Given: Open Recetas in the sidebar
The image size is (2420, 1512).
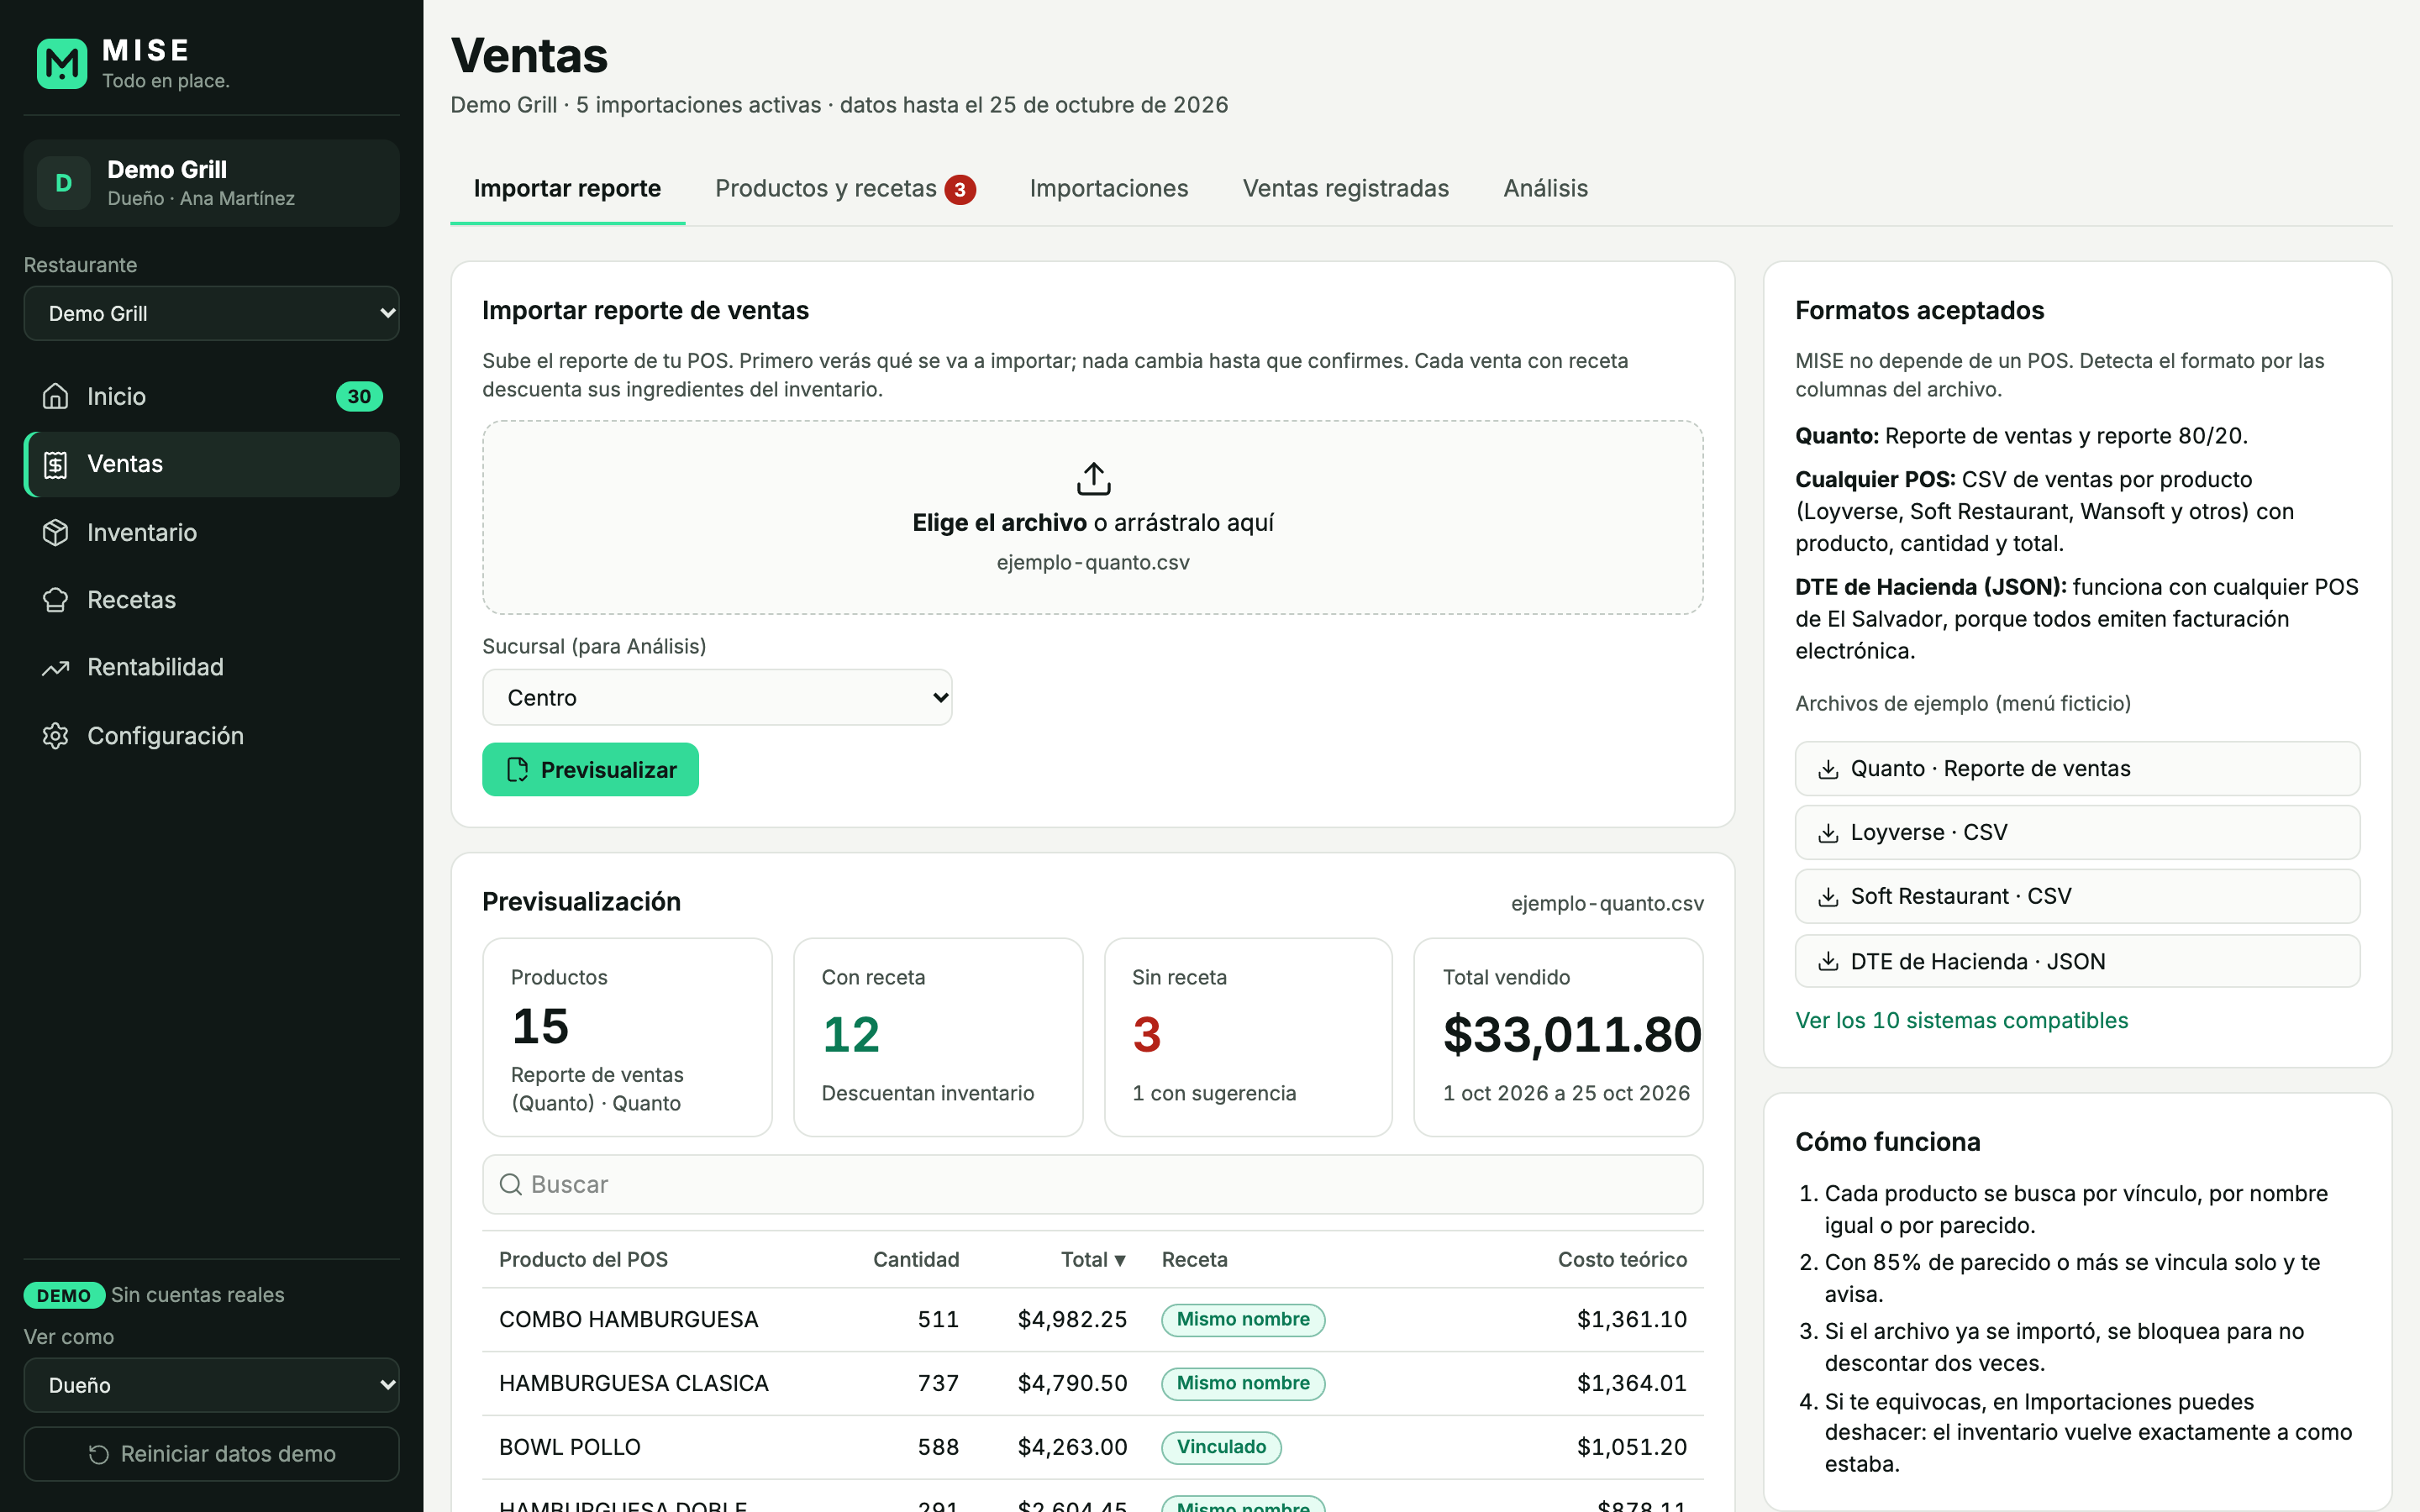Looking at the screenshot, I should [211, 600].
